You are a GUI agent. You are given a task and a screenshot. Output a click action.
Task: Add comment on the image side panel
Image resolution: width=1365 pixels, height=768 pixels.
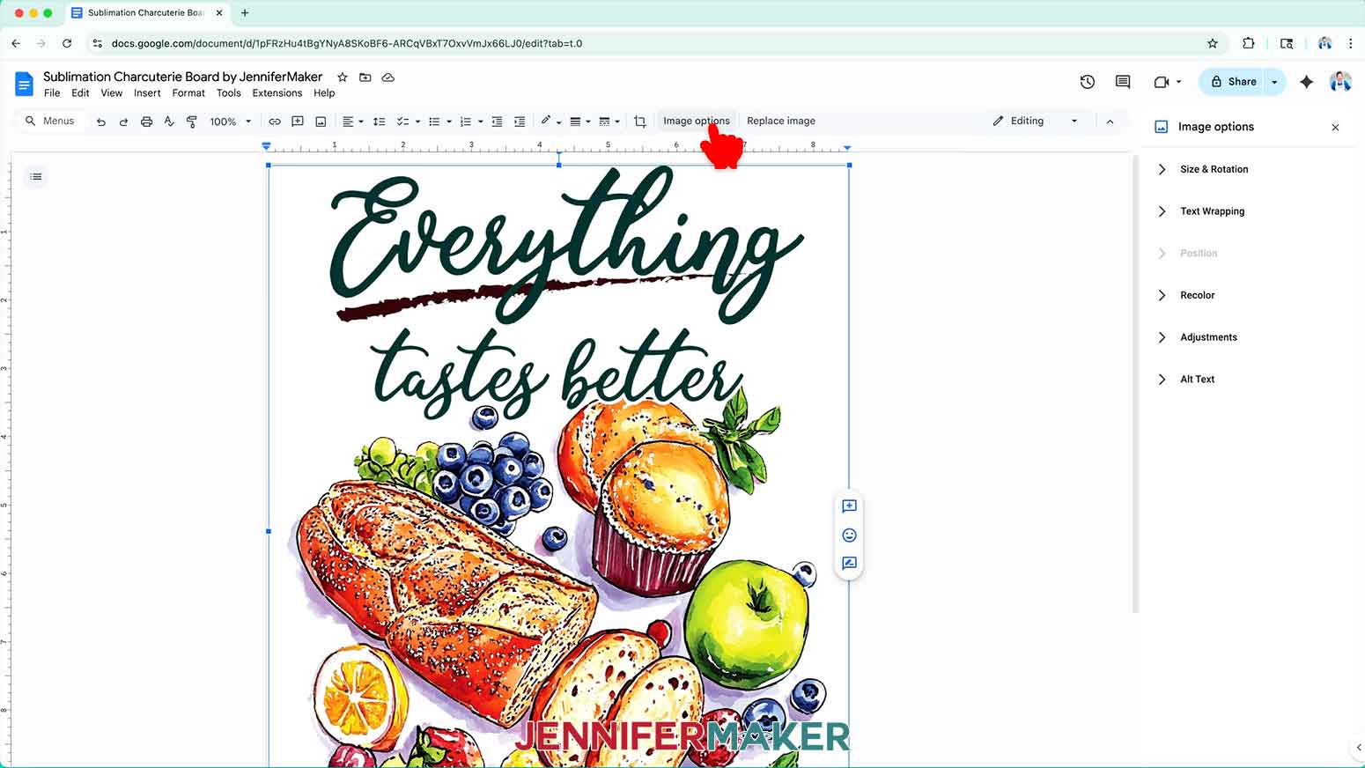[x=849, y=506]
